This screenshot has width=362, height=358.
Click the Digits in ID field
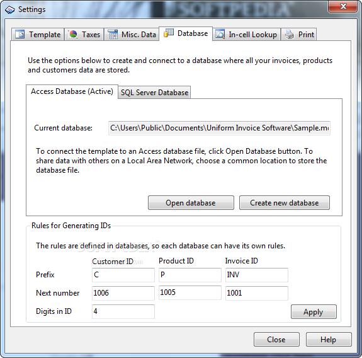click(123, 311)
